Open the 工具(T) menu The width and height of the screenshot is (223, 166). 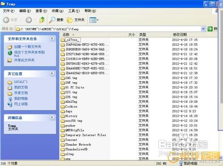click(74, 11)
